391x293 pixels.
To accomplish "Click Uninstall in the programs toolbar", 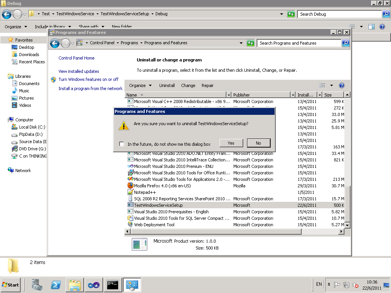I will tap(167, 85).
